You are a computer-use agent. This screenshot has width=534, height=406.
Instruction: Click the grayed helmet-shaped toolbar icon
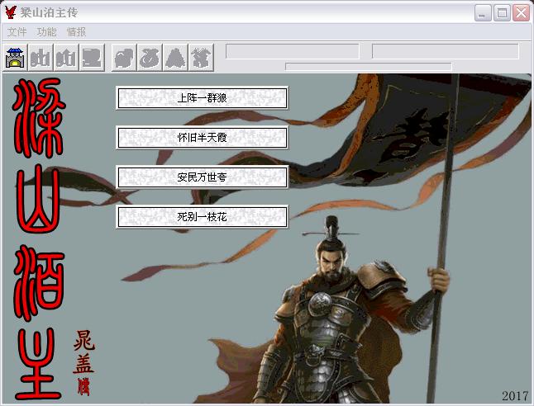coord(124,58)
